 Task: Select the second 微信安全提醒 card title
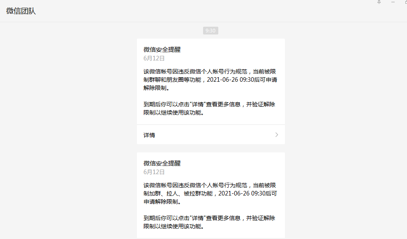tap(162, 163)
